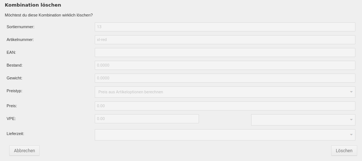This screenshot has height=161, width=362.
Task: Click into the Bestand input field
Action: [225, 65]
